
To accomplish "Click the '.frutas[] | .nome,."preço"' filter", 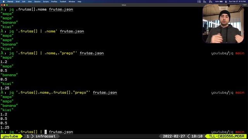I will tap(46, 53).
